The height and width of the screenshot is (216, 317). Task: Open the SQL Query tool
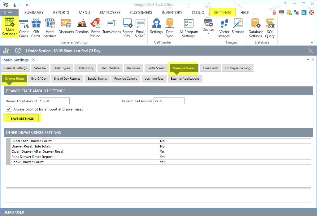pos(270,27)
